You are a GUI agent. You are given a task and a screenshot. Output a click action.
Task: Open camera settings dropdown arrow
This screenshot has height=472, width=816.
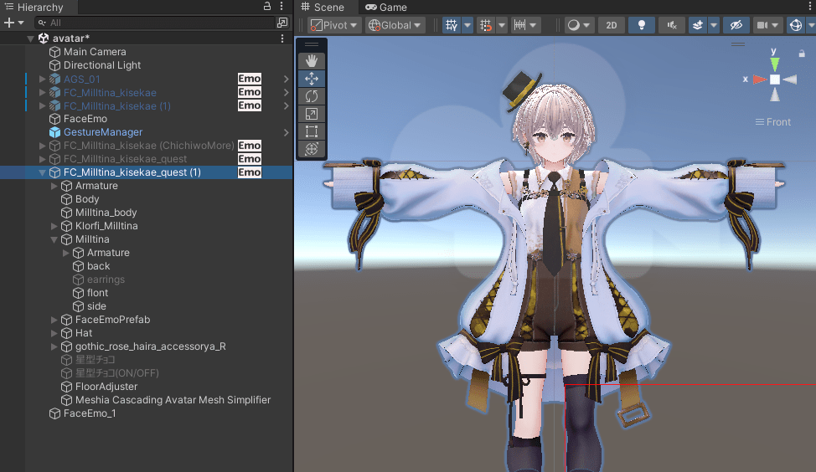(x=775, y=25)
